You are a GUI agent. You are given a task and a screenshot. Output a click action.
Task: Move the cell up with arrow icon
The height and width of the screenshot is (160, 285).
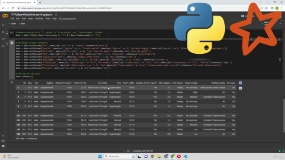pos(251,40)
